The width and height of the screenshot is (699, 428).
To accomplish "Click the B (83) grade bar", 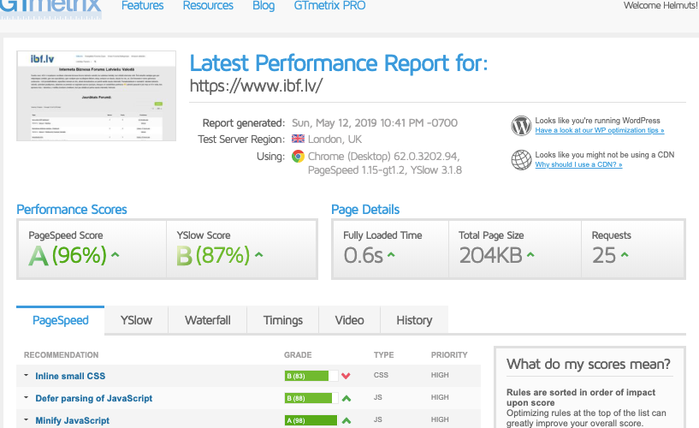I will 306,376.
